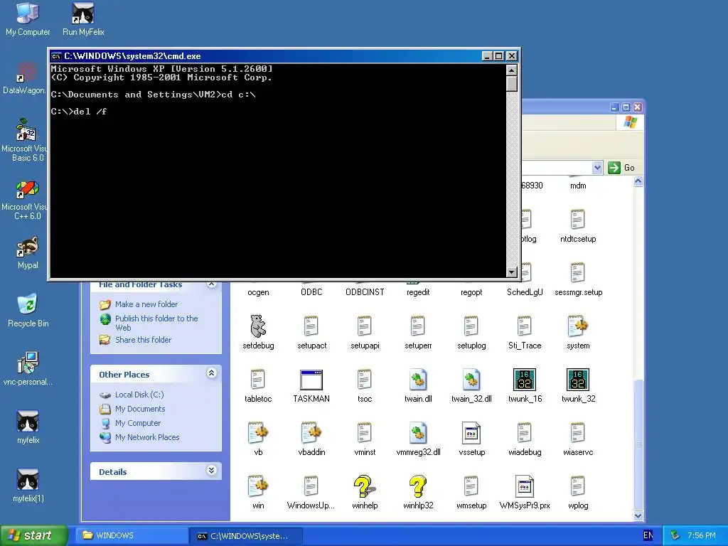This screenshot has height=546, width=728.
Task: Select the WindowsUp... file
Action: tap(311, 492)
